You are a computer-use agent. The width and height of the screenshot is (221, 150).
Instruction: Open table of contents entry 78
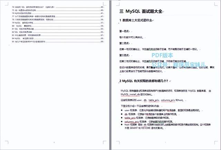point(58,19)
